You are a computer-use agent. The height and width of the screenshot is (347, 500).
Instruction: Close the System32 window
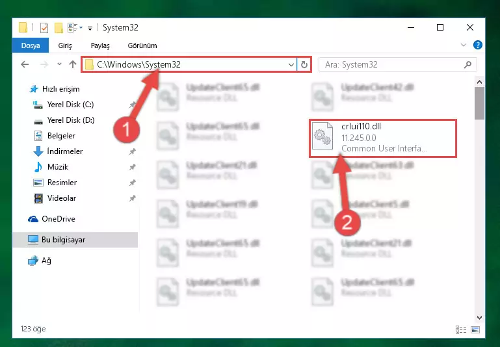coord(469,28)
